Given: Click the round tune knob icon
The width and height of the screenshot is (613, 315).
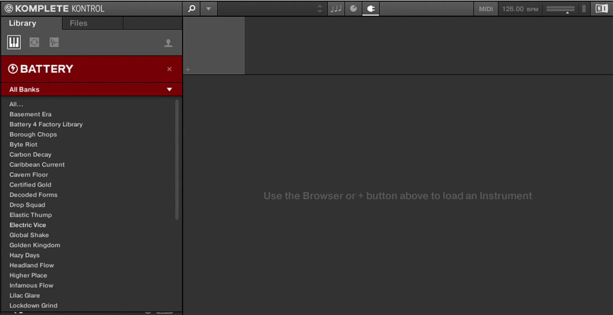Looking at the screenshot, I should (x=353, y=9).
